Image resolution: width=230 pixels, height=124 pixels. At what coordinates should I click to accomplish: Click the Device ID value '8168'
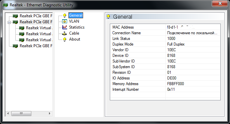tap(193, 56)
